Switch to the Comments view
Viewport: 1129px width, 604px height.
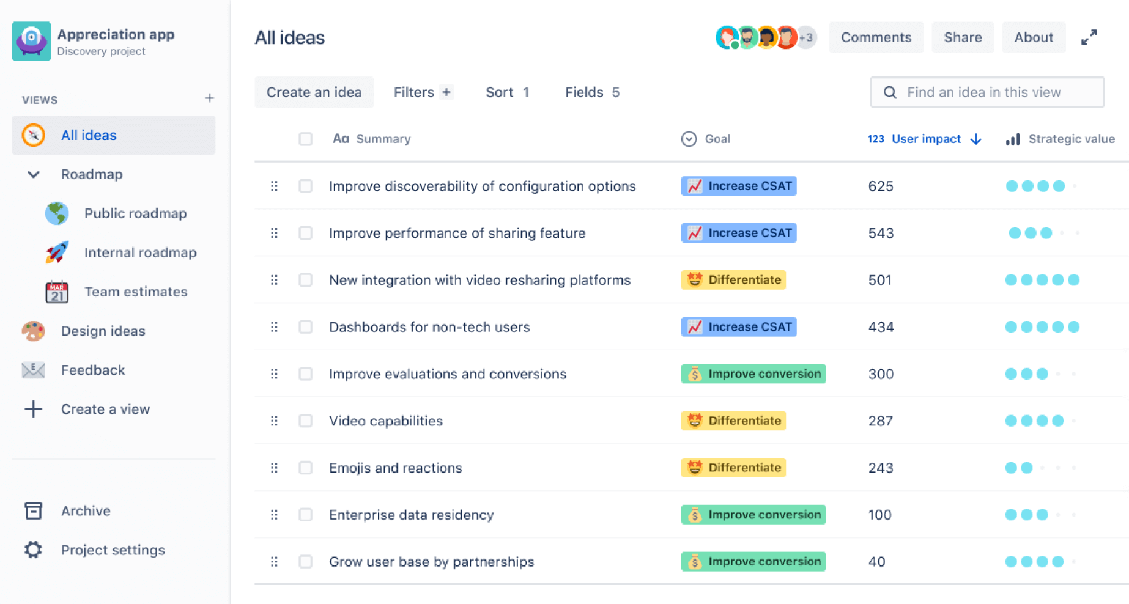876,37
